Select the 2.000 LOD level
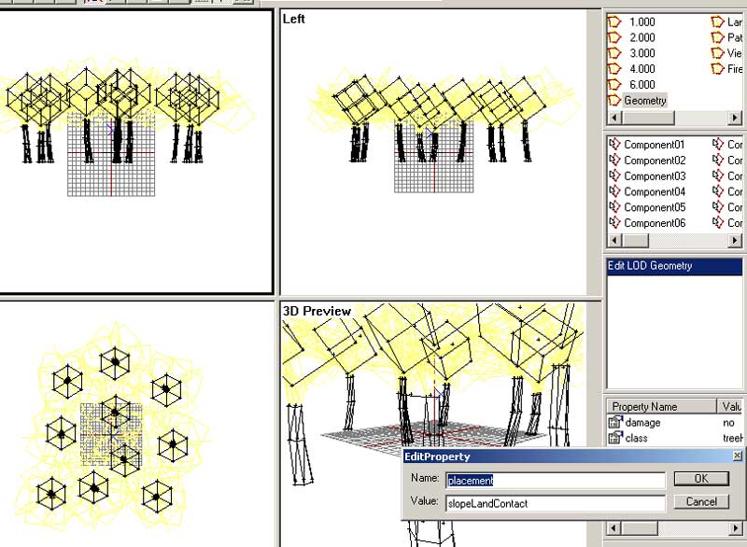Image resolution: width=747 pixels, height=547 pixels. tap(641, 37)
